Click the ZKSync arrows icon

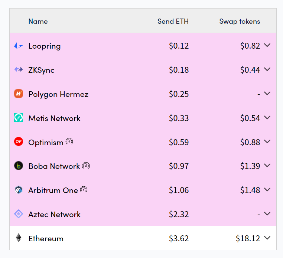[x=19, y=69]
